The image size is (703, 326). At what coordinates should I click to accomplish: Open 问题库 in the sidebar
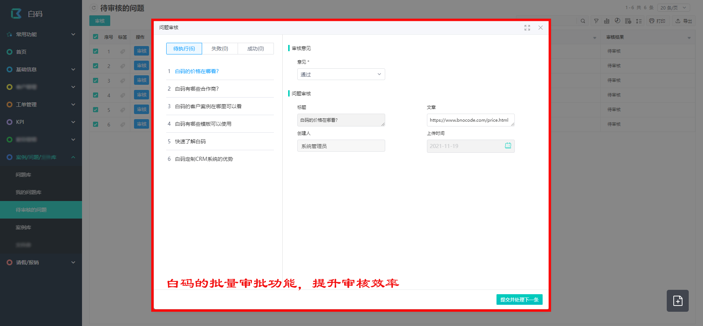coord(41,175)
